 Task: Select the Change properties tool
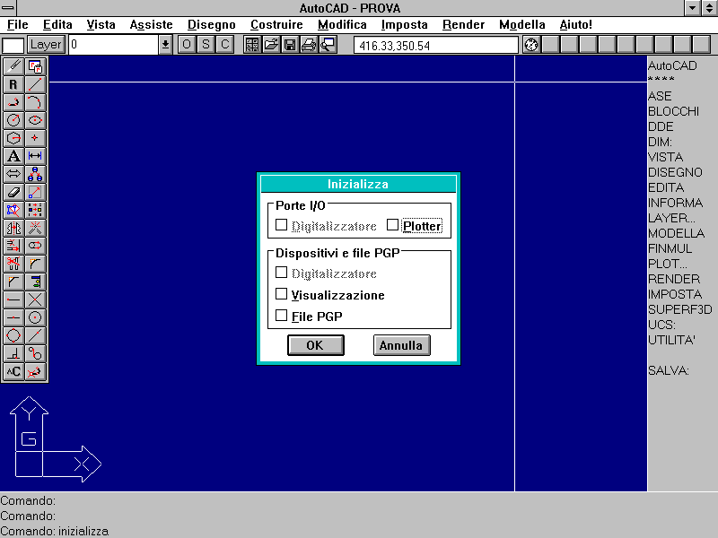[35, 210]
